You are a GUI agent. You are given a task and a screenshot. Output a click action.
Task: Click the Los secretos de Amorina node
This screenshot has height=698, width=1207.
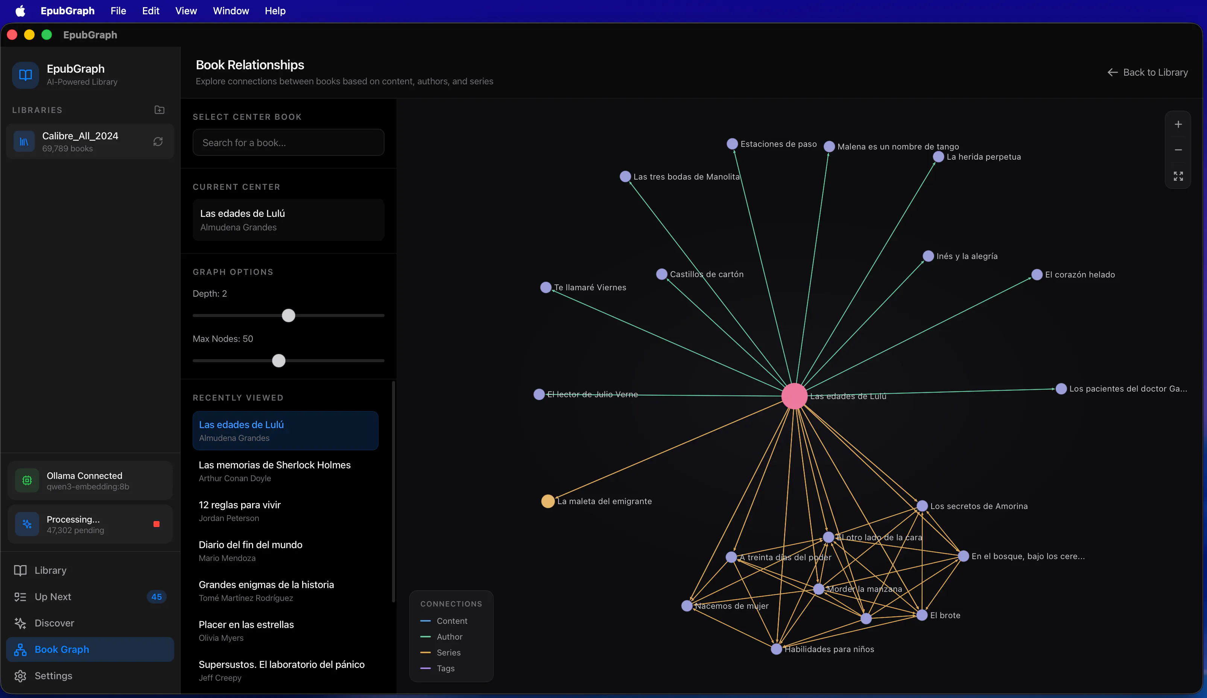pos(922,506)
